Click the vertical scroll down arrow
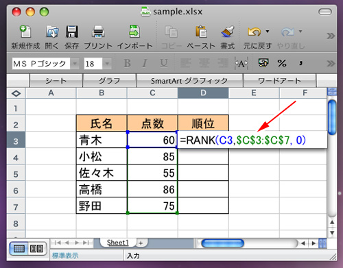The image size is (343, 268). [332, 233]
